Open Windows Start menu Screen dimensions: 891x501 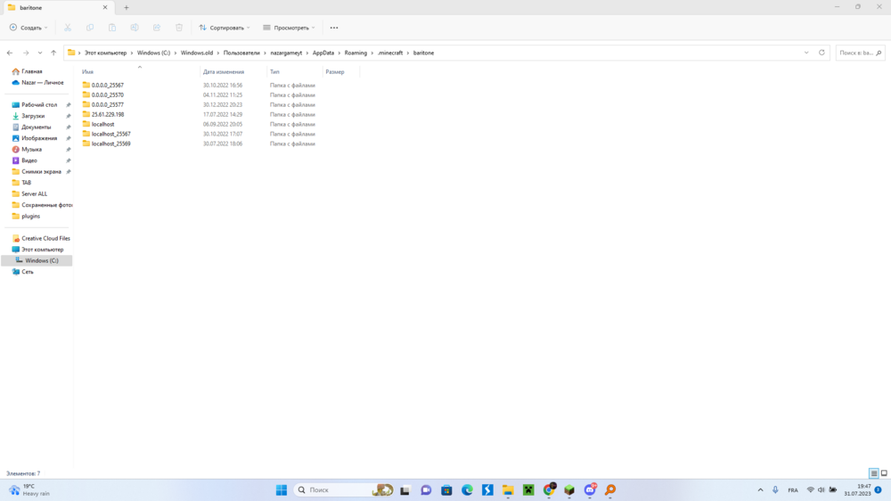[282, 489]
